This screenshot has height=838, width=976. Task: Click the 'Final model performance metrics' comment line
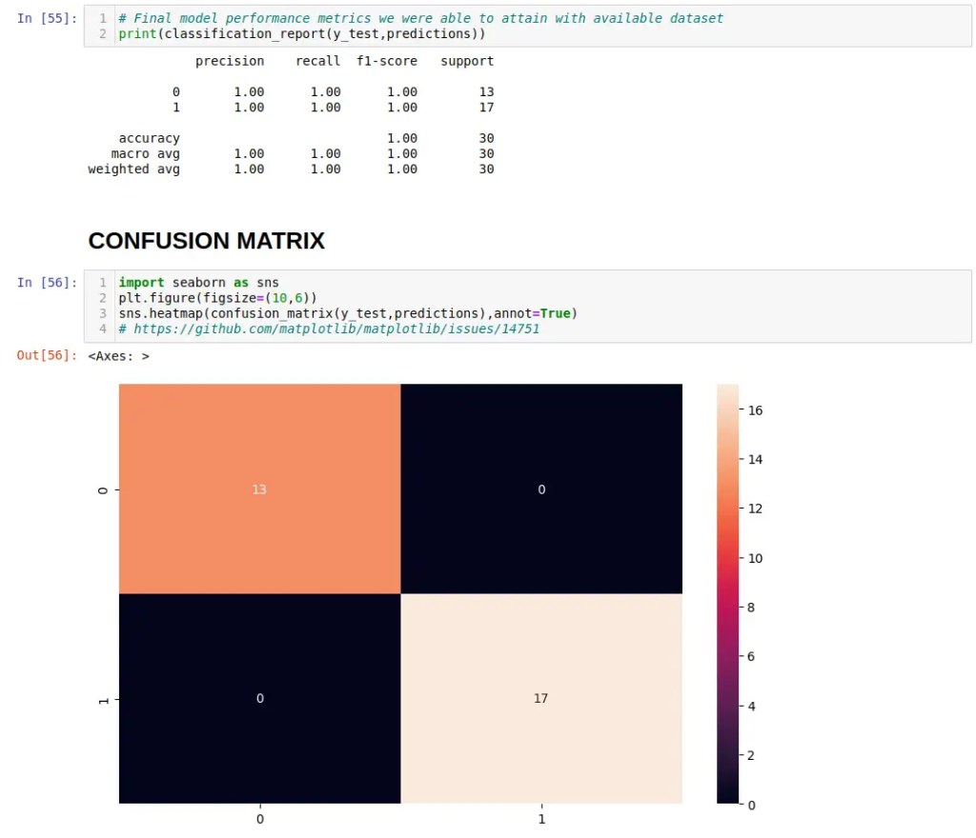(x=420, y=18)
